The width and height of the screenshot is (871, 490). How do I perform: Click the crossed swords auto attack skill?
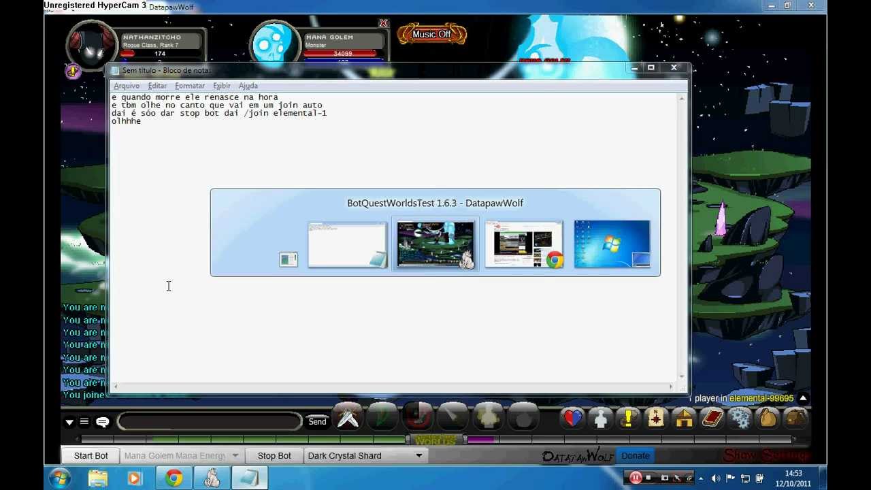pos(348,418)
